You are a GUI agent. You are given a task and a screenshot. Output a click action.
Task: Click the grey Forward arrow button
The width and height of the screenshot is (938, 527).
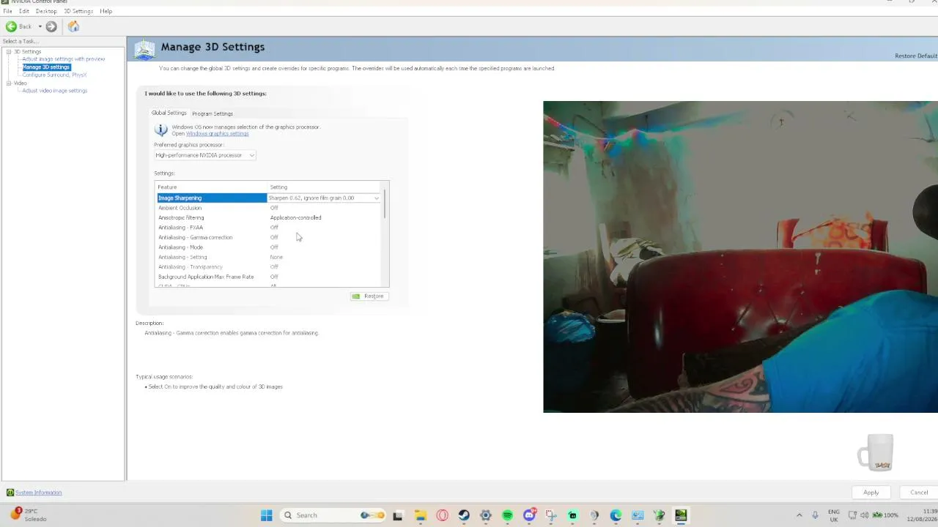point(51,26)
